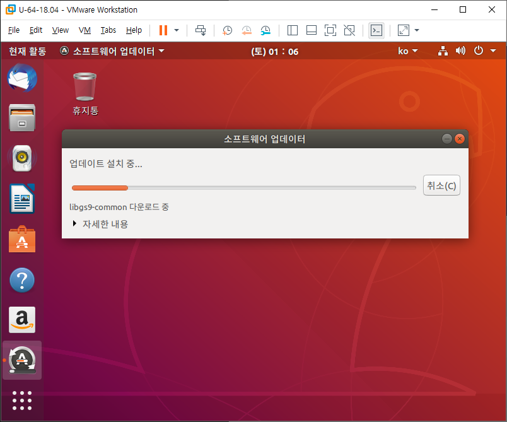Open the Tabs menu

click(108, 30)
